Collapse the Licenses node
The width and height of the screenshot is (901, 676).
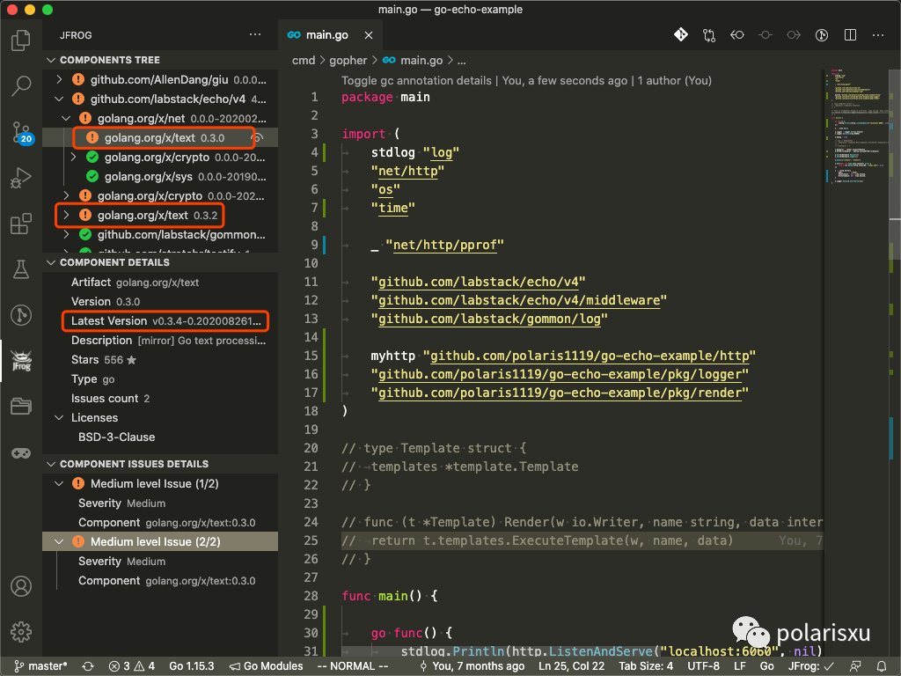click(59, 418)
